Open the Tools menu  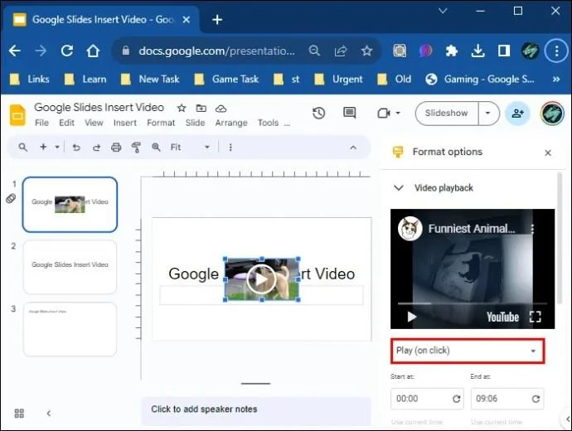268,123
